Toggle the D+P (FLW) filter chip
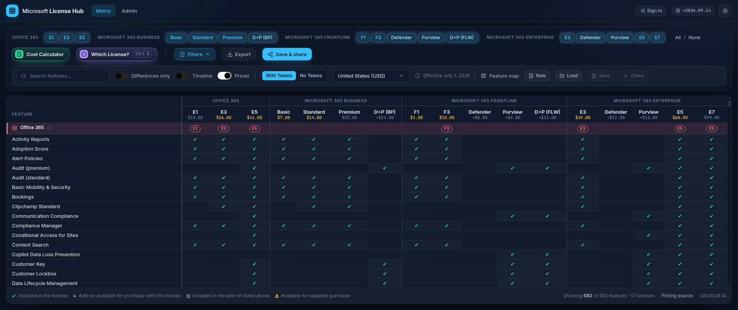The height and width of the screenshot is (310, 738). coord(462,37)
